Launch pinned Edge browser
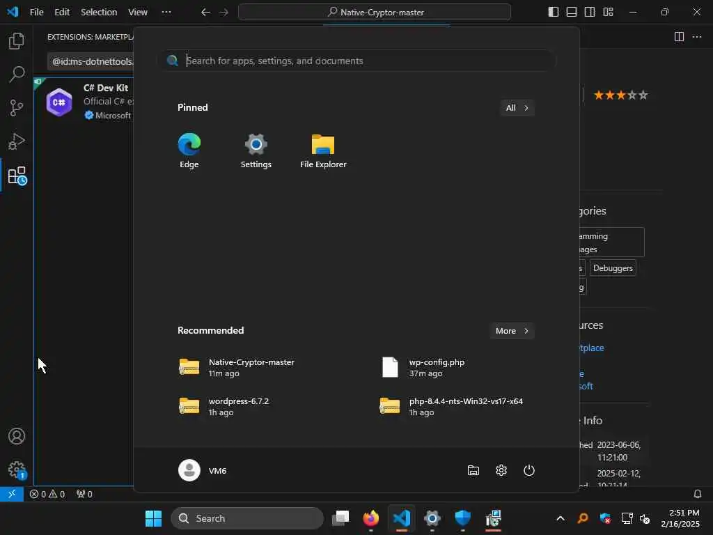 [x=189, y=151]
